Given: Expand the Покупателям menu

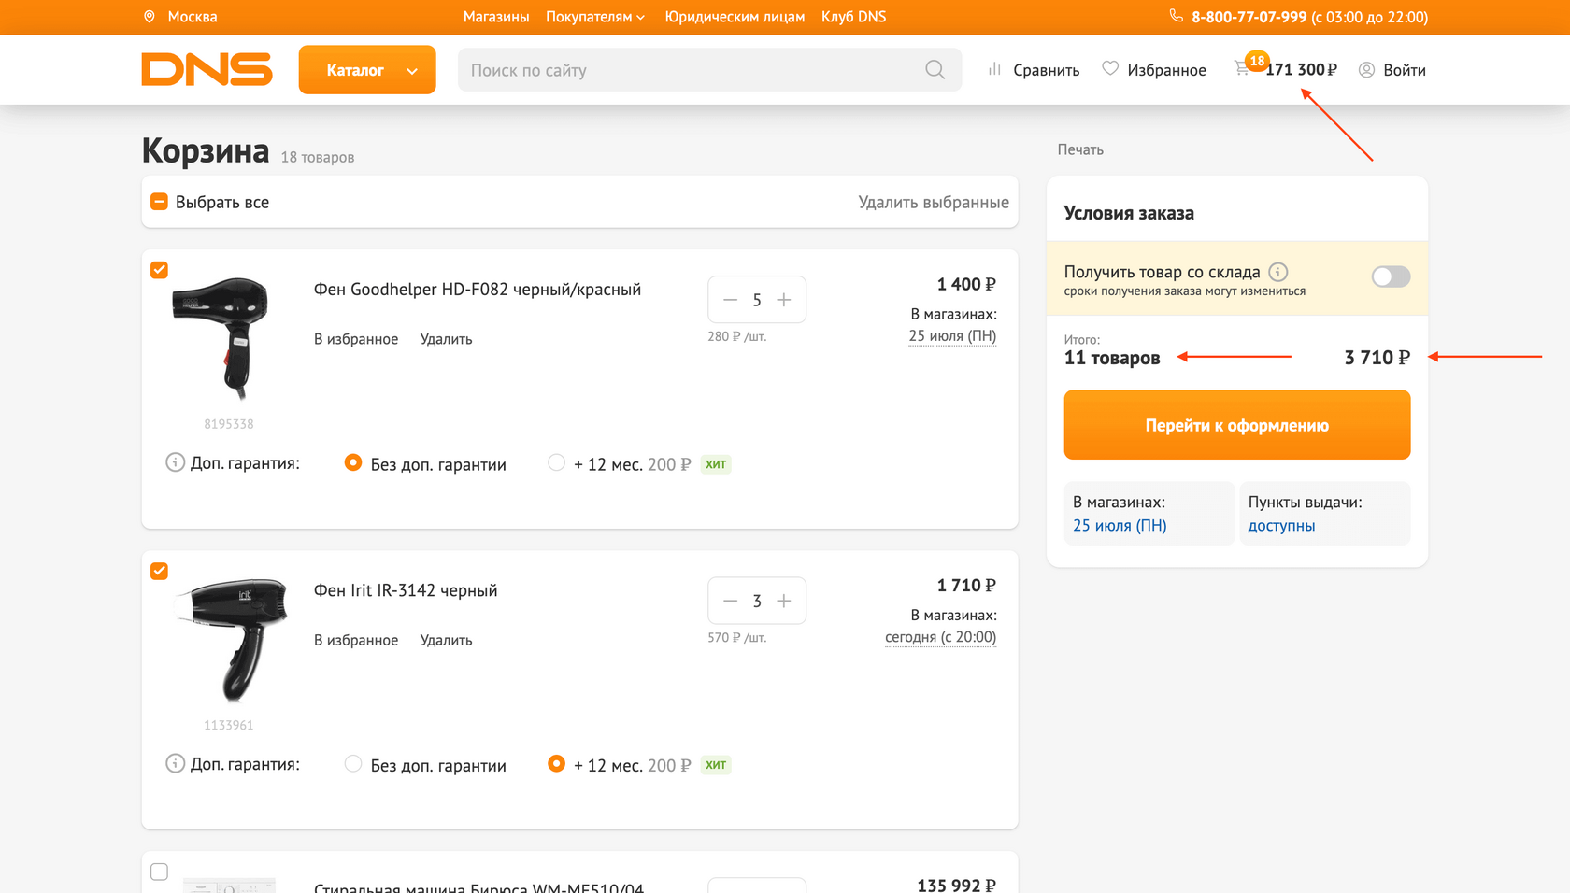Looking at the screenshot, I should [595, 17].
